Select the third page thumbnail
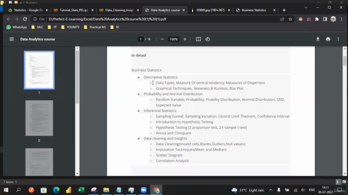 pyautogui.click(x=39, y=162)
